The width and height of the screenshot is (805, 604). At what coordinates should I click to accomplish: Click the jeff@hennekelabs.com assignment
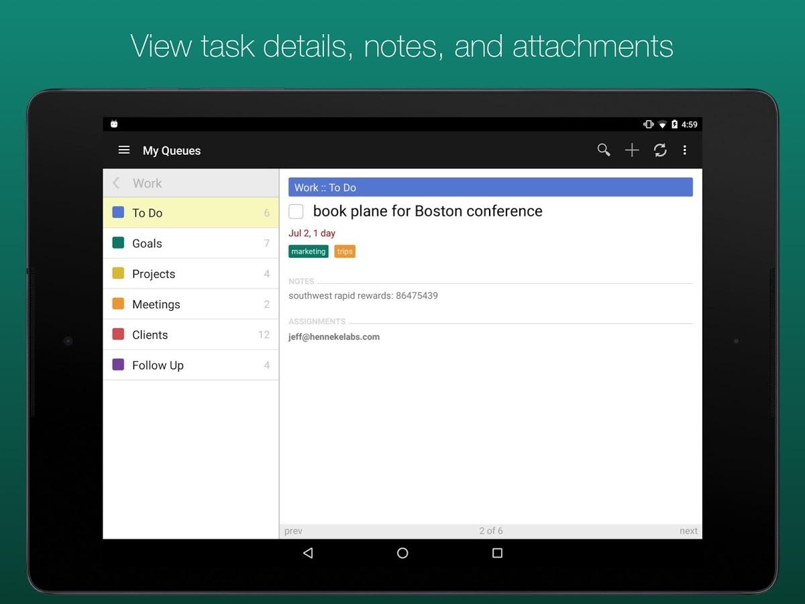point(334,337)
